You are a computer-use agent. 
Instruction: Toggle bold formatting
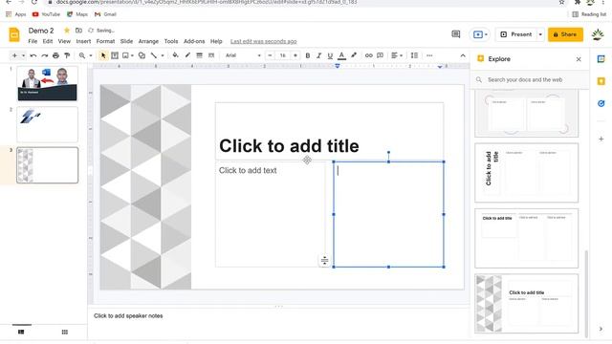tap(308, 55)
